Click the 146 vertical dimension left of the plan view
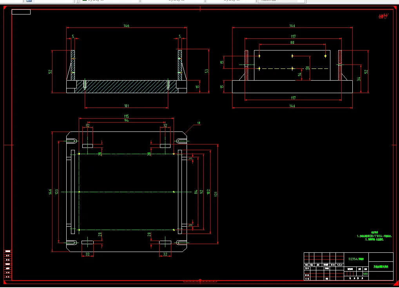Viewport: 399px width, 288px height. (50, 192)
